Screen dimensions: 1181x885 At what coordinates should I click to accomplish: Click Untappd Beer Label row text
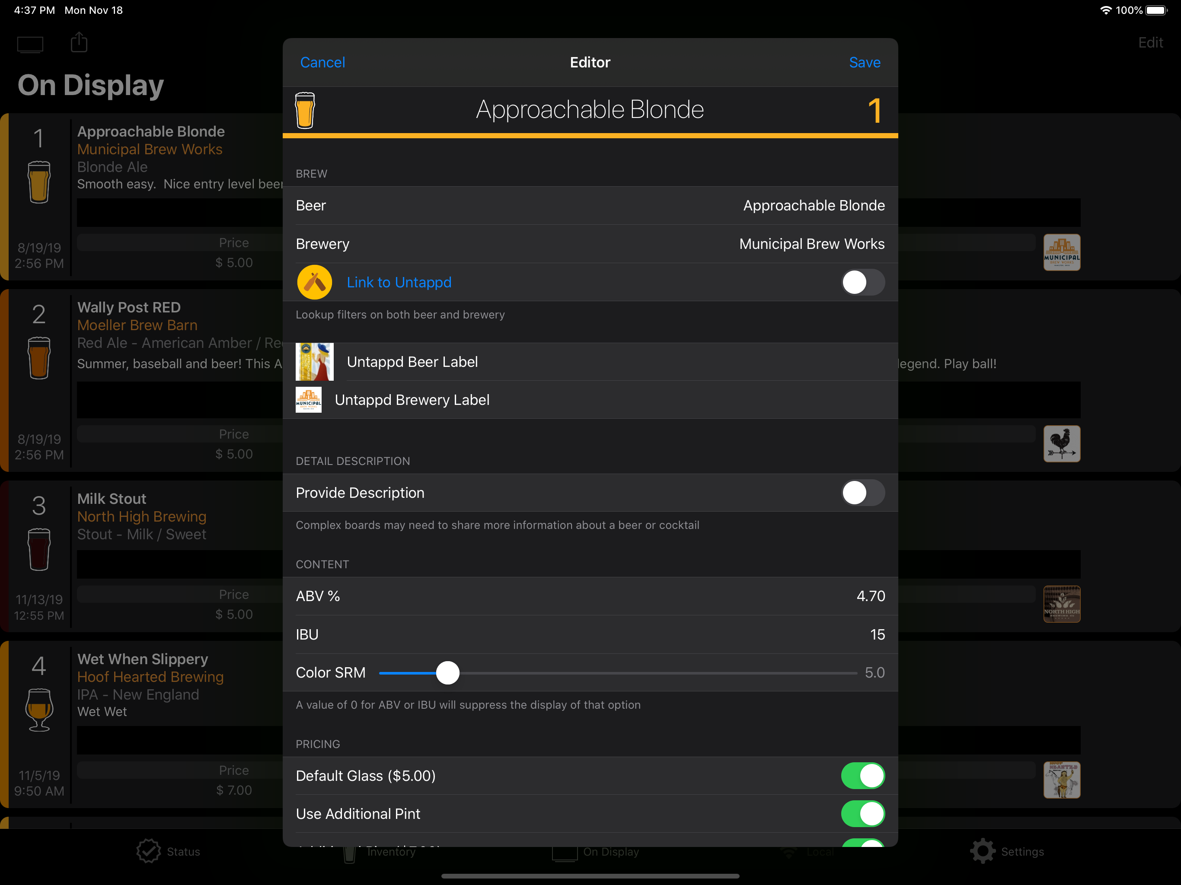point(412,362)
